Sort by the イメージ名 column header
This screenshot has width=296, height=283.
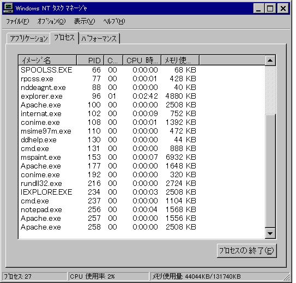(47, 60)
